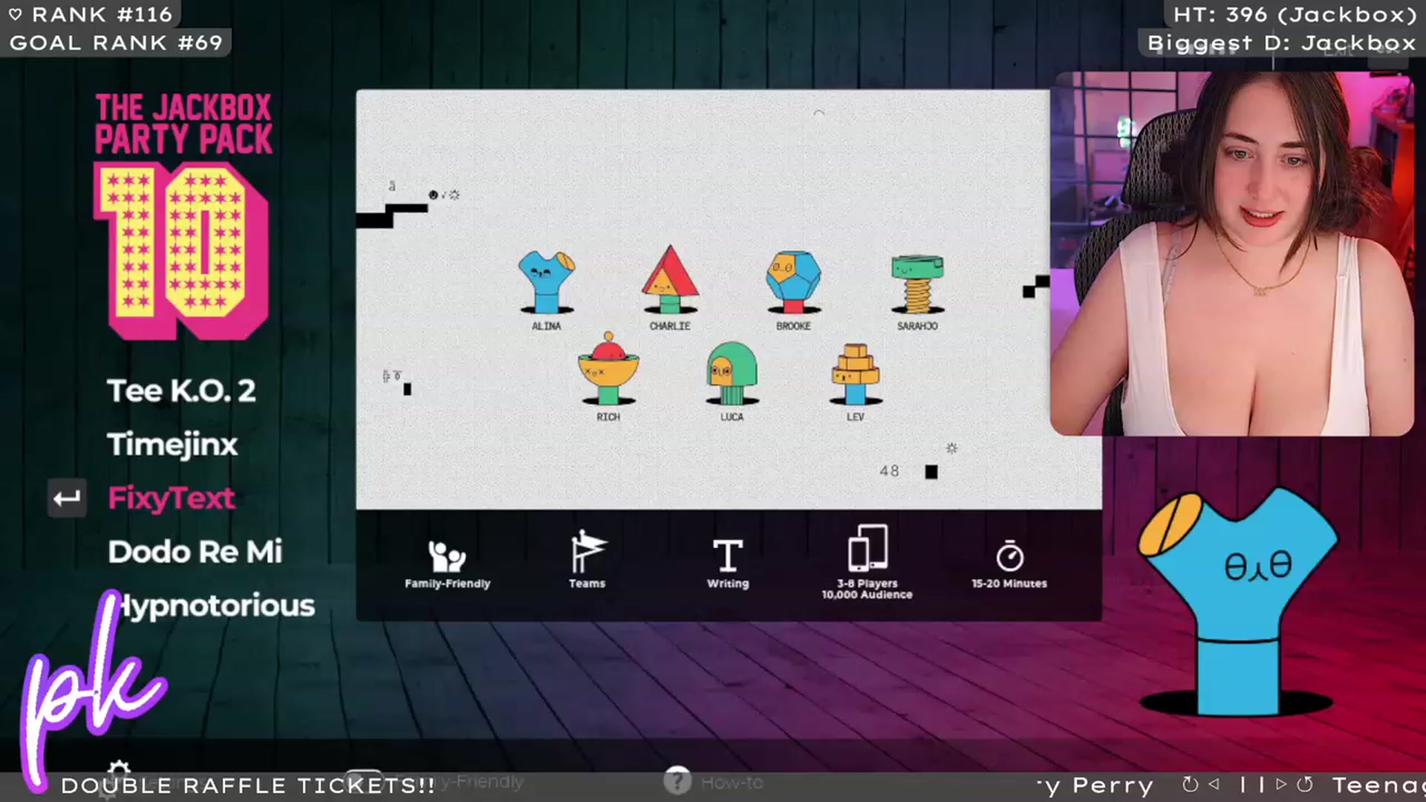Open the highlighted FixyText game

172,498
